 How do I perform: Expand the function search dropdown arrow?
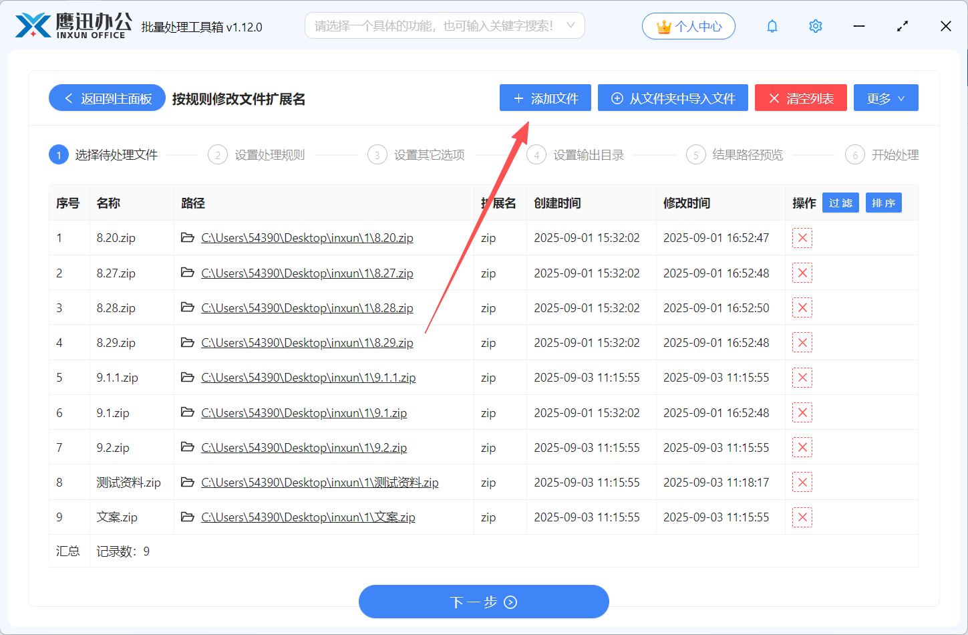tap(571, 25)
